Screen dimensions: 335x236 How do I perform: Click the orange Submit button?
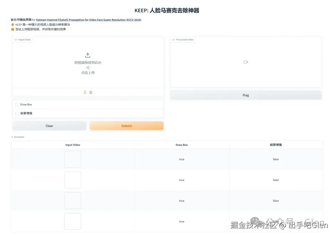click(x=127, y=126)
